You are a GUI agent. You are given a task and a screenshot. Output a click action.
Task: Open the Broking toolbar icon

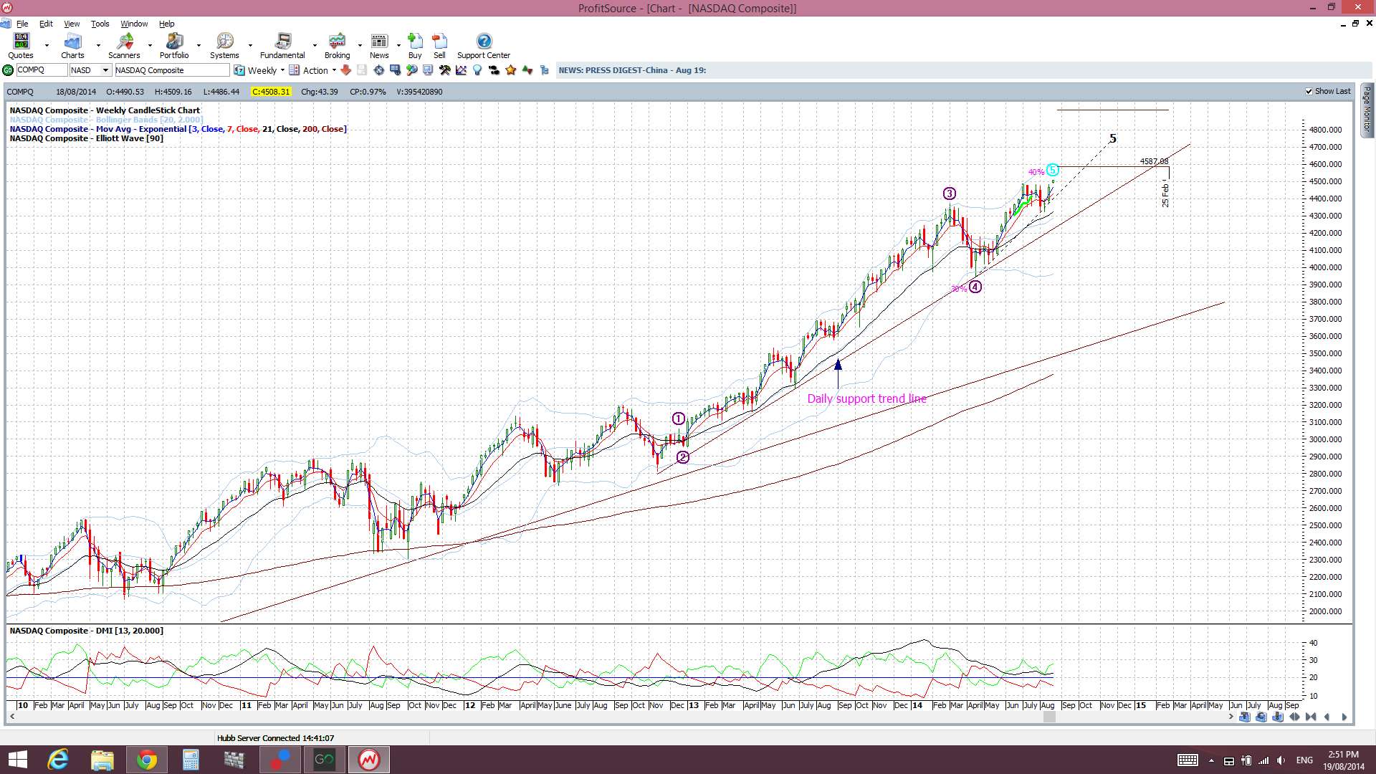[337, 46]
